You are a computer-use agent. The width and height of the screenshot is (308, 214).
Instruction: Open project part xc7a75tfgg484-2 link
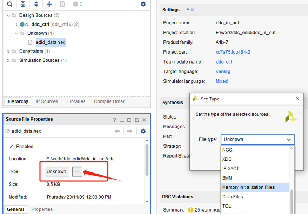click(x=233, y=52)
